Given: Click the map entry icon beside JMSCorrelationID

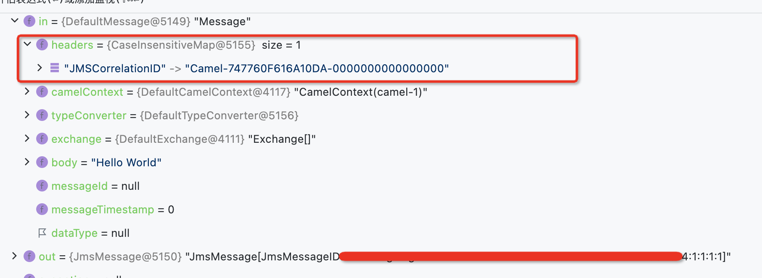Looking at the screenshot, I should (x=55, y=68).
